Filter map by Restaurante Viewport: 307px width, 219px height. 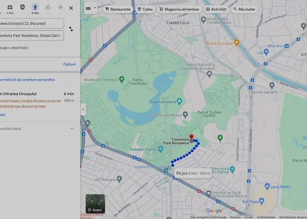pyautogui.click(x=115, y=9)
